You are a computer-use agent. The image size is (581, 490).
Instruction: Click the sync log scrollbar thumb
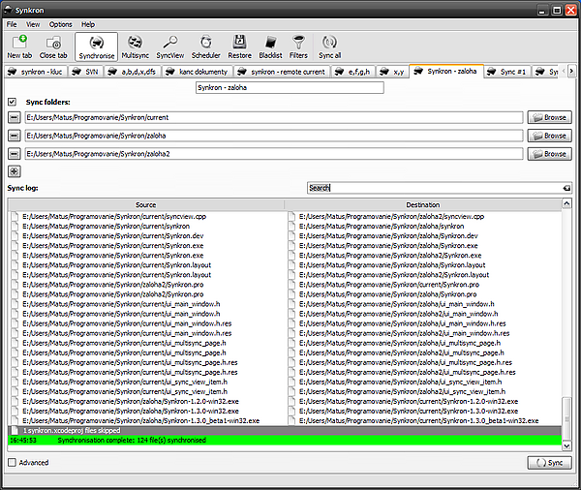566,419
